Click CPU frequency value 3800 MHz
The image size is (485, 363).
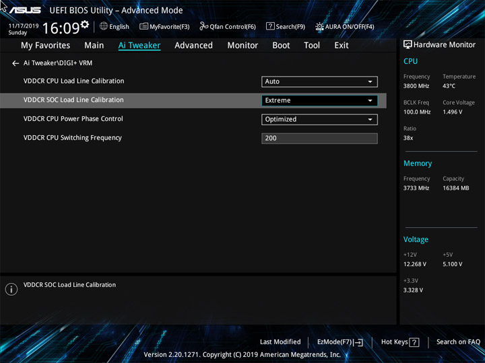click(416, 86)
